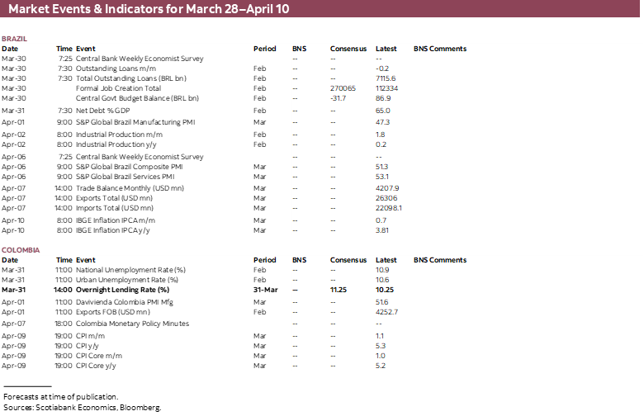
Task: Select latest value 7115.6
Action: [x=386, y=78]
